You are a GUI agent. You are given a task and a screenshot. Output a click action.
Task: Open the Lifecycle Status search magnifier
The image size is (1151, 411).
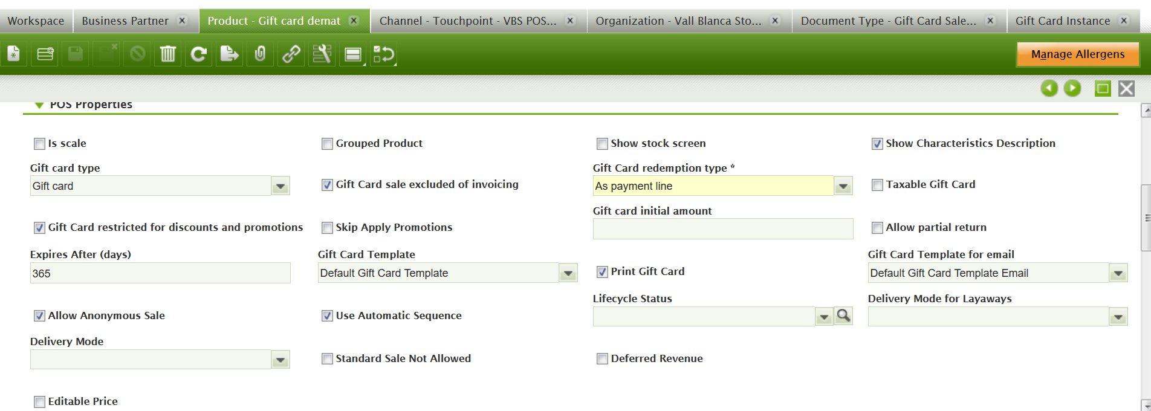843,316
